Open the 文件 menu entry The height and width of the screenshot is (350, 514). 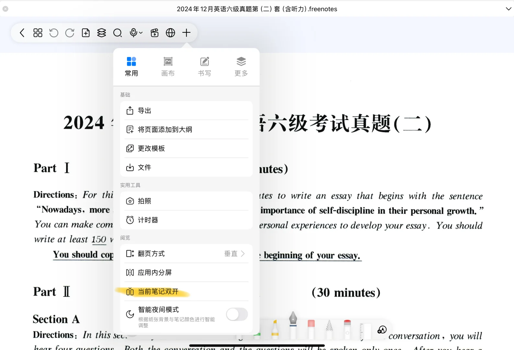[x=186, y=167]
